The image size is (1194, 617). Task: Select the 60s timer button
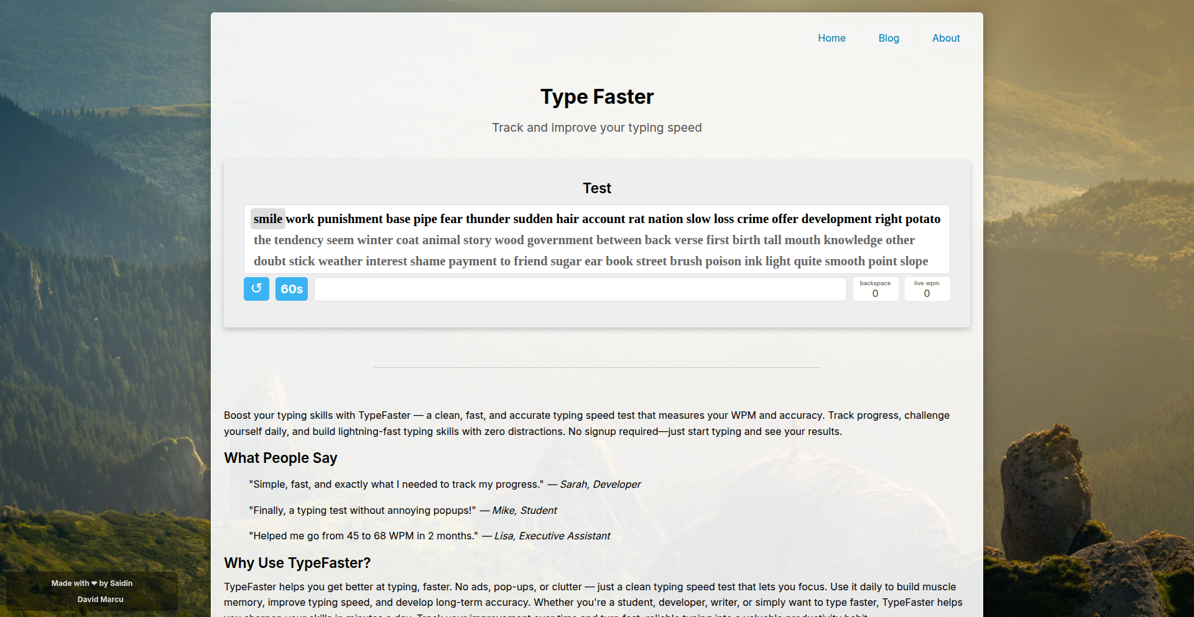coord(292,289)
